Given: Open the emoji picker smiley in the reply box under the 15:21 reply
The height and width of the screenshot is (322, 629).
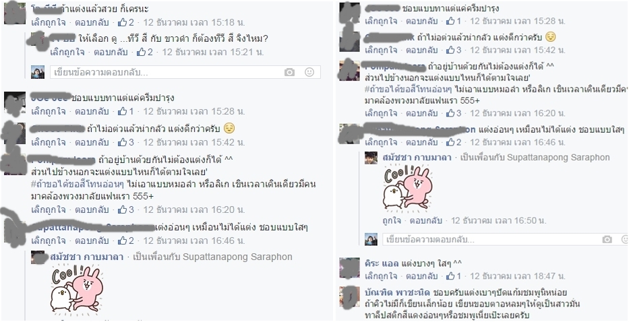Looking at the screenshot, I should coord(309,72).
